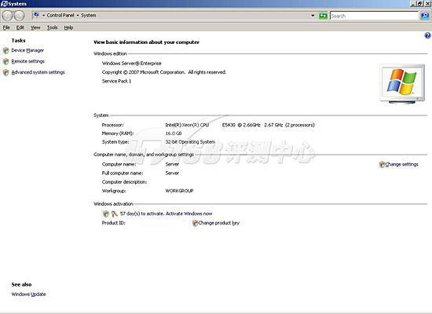Click shield icon beside Remote settings
This screenshot has height=314, width=432.
pyautogui.click(x=5, y=61)
